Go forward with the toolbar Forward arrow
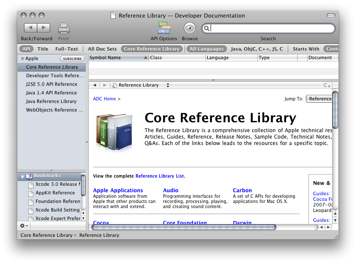The height and width of the screenshot is (263, 356). tap(44, 28)
